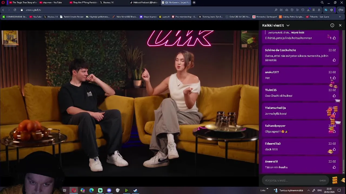Open Microsoft Edge from the taskbar
Viewport: 346px width, 194px height.
[x=91, y=190]
